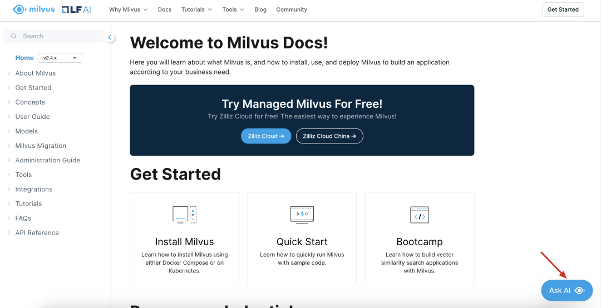
Task: Open the Why Milvus dropdown menu
Action: click(x=128, y=9)
